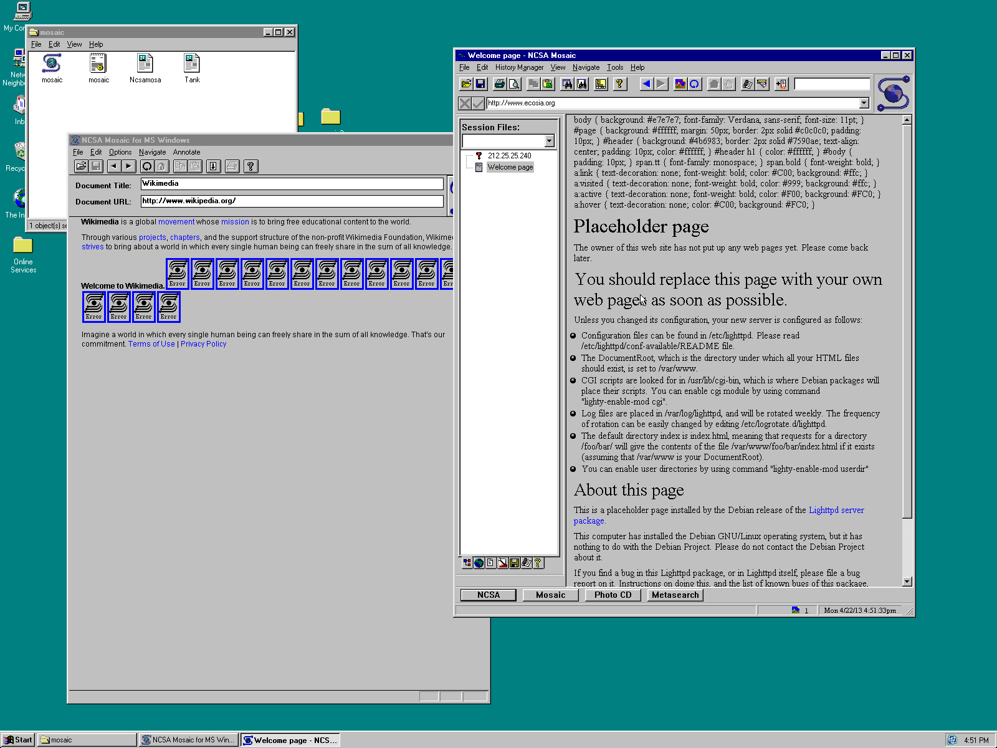The image size is (997, 748).
Task: Click the spinning globe Mosaic logo
Action: pos(894,93)
